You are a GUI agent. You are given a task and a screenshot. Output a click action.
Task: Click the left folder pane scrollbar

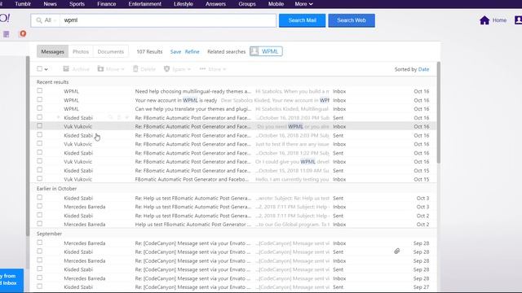[x=28, y=146]
